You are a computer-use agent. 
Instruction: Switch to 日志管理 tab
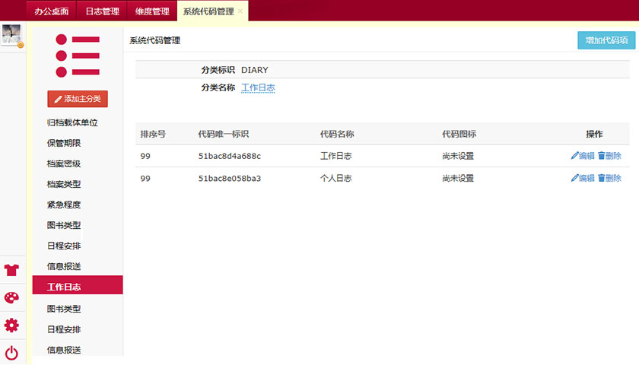(x=102, y=11)
